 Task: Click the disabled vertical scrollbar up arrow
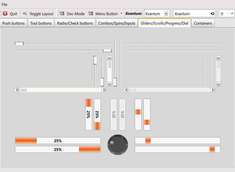click(x=218, y=58)
